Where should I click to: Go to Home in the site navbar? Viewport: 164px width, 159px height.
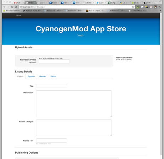[19, 16]
